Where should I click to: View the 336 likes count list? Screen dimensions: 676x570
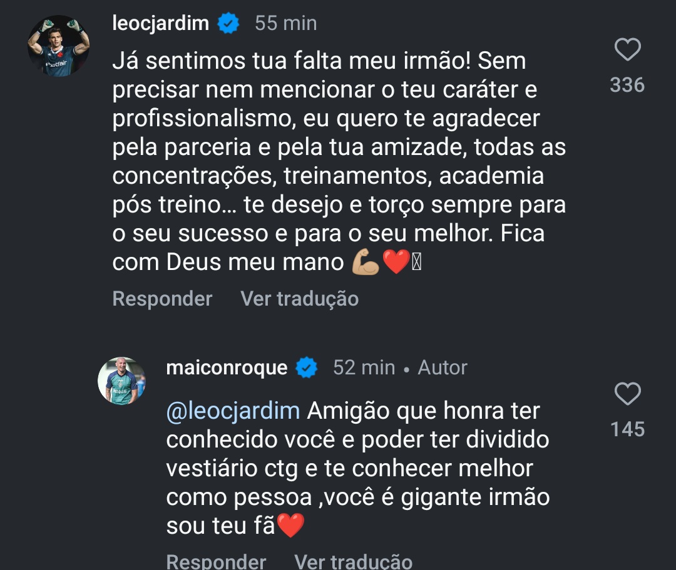pyautogui.click(x=627, y=85)
